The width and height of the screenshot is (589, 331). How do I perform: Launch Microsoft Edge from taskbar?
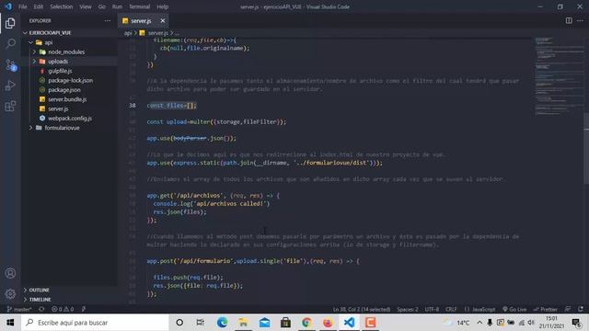click(x=222, y=323)
